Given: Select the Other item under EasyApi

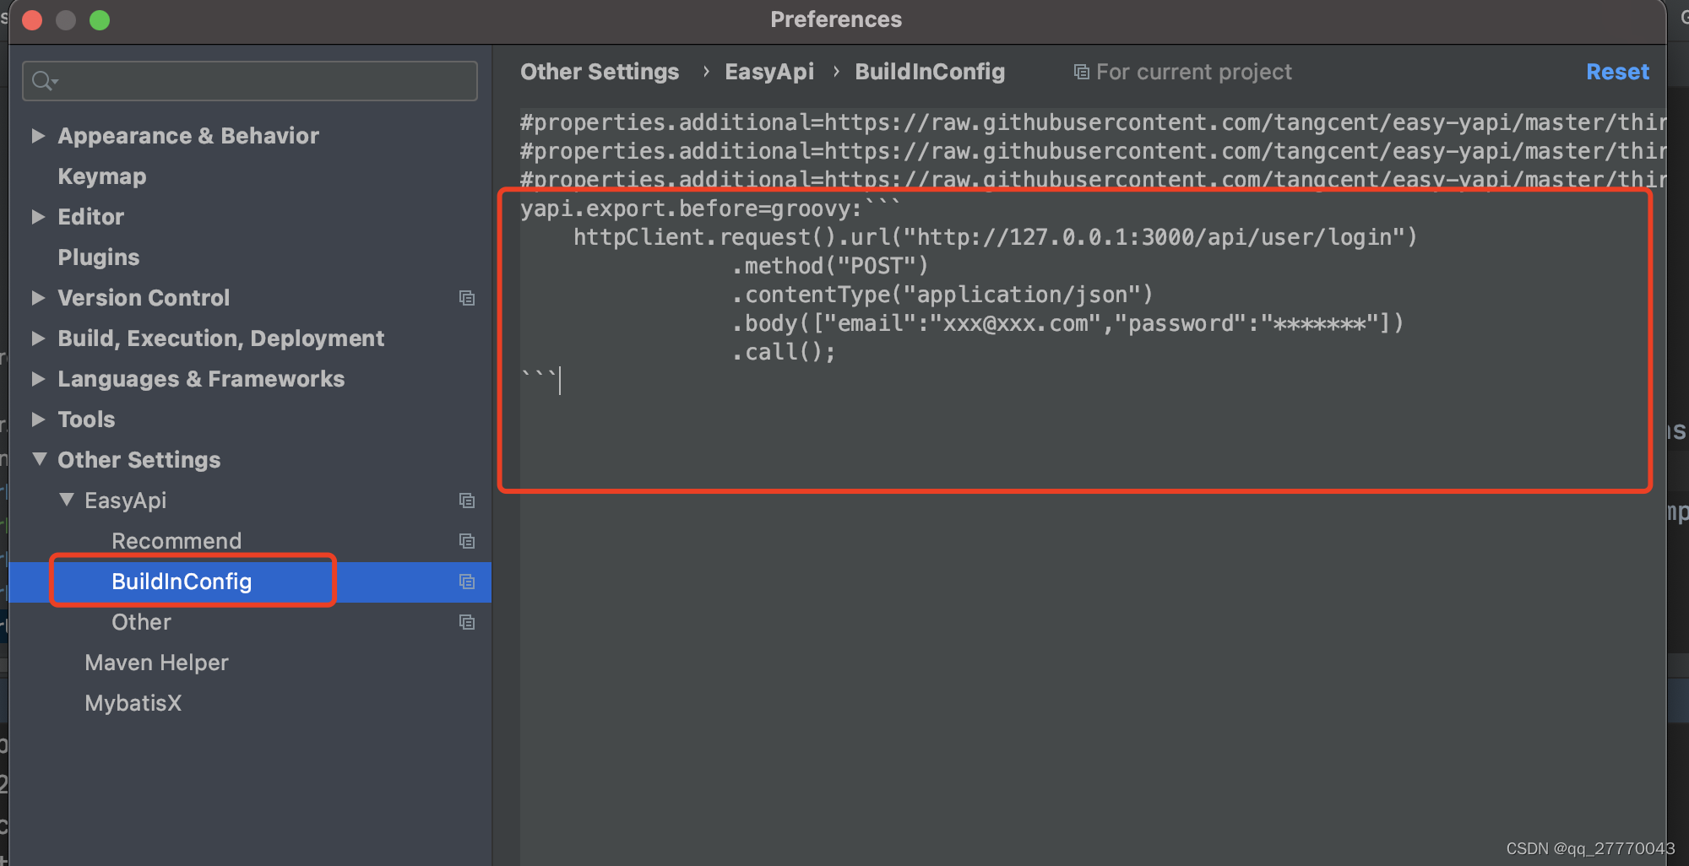Looking at the screenshot, I should 141,622.
